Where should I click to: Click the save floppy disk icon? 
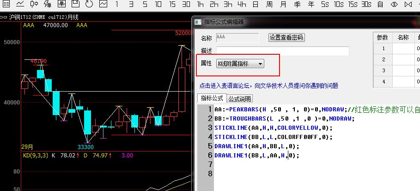tap(75, 5)
